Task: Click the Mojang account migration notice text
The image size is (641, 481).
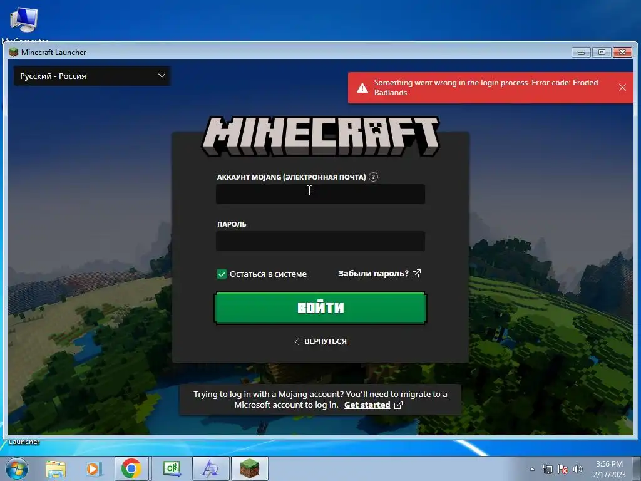Action: coord(320,400)
